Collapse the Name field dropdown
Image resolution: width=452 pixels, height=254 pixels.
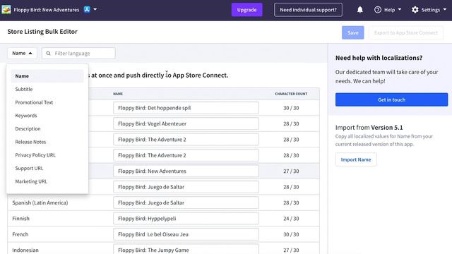pos(22,54)
